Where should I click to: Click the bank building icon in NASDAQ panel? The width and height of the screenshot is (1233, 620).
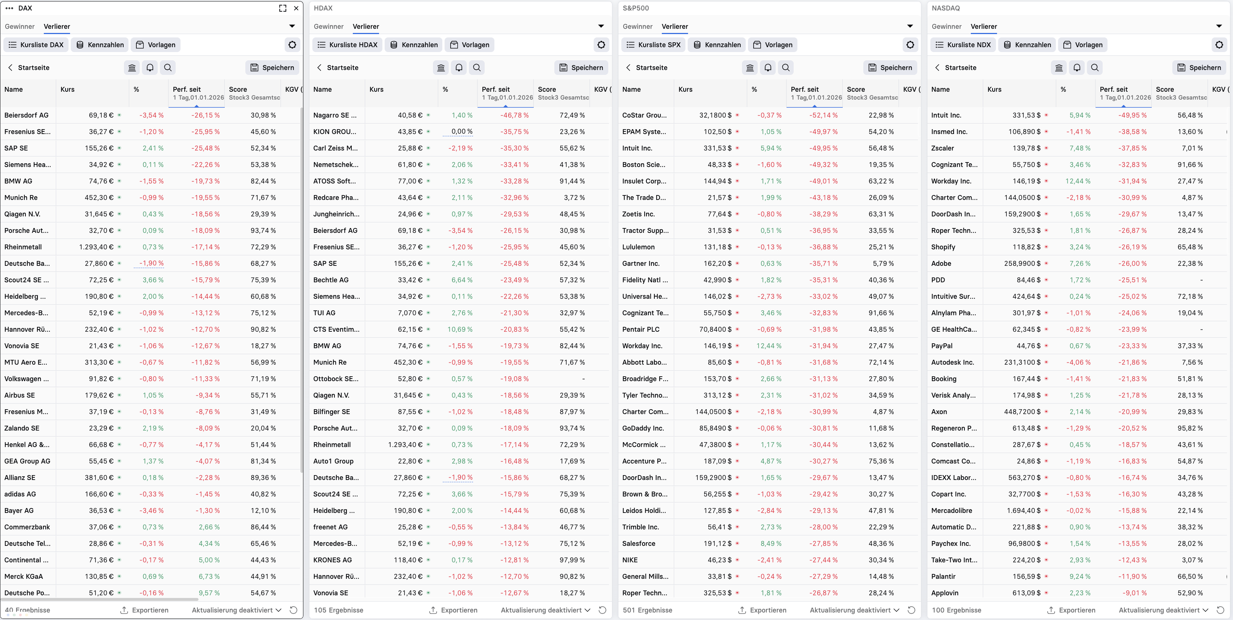(1059, 67)
